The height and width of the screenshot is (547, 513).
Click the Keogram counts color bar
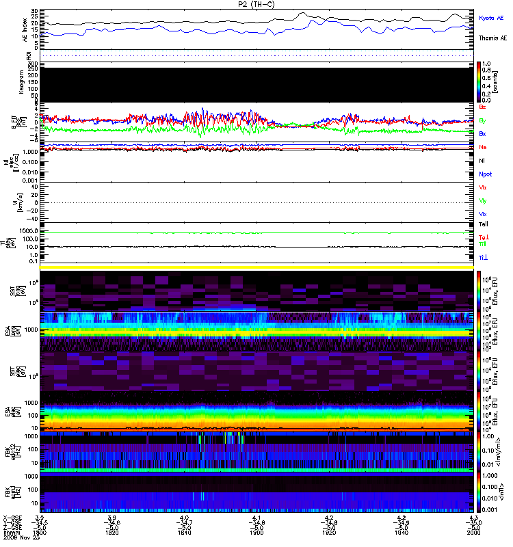click(479, 82)
